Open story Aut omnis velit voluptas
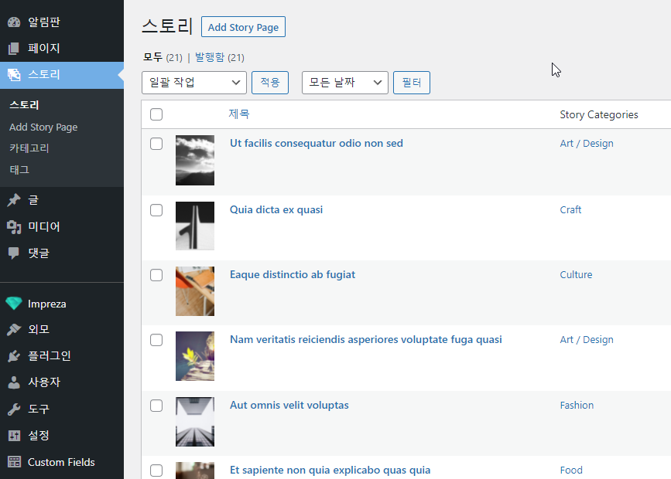 289,405
